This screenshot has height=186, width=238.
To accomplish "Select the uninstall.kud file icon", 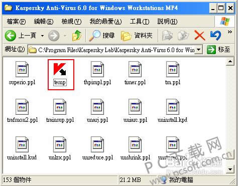I will coord(22,144).
